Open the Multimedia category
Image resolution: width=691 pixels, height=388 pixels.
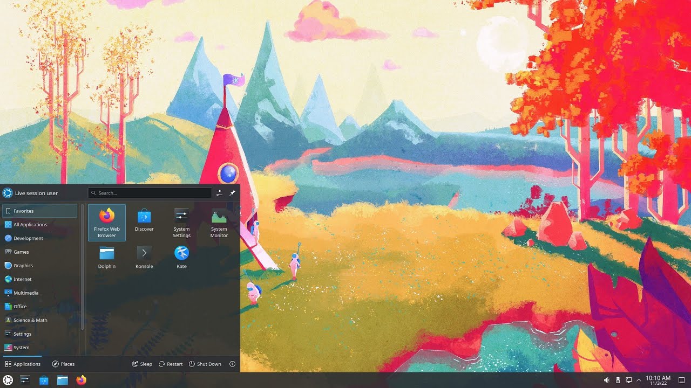(40, 293)
